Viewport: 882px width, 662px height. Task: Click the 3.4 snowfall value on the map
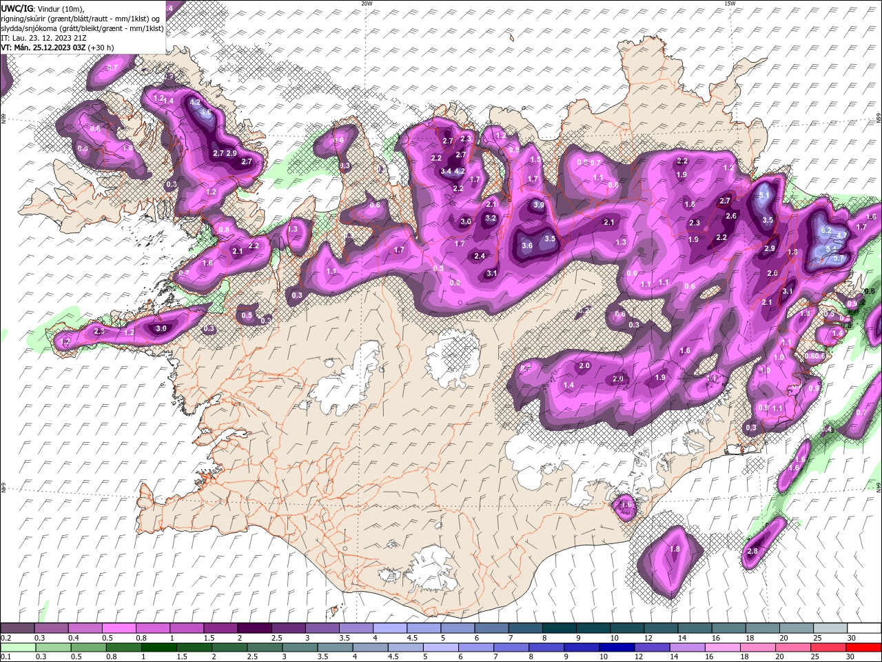(x=446, y=171)
